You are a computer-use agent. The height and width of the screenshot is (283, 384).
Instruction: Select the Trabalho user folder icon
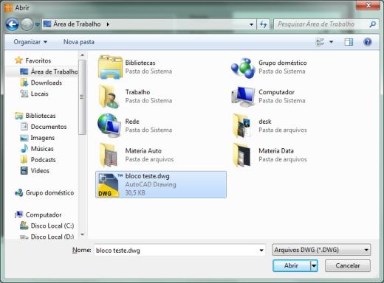tap(109, 97)
